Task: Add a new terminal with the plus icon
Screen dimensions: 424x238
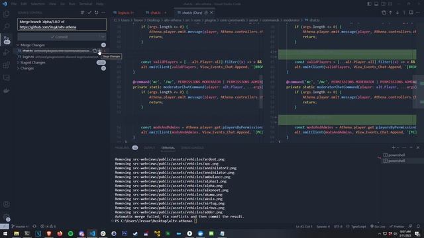Action: tap(394, 147)
